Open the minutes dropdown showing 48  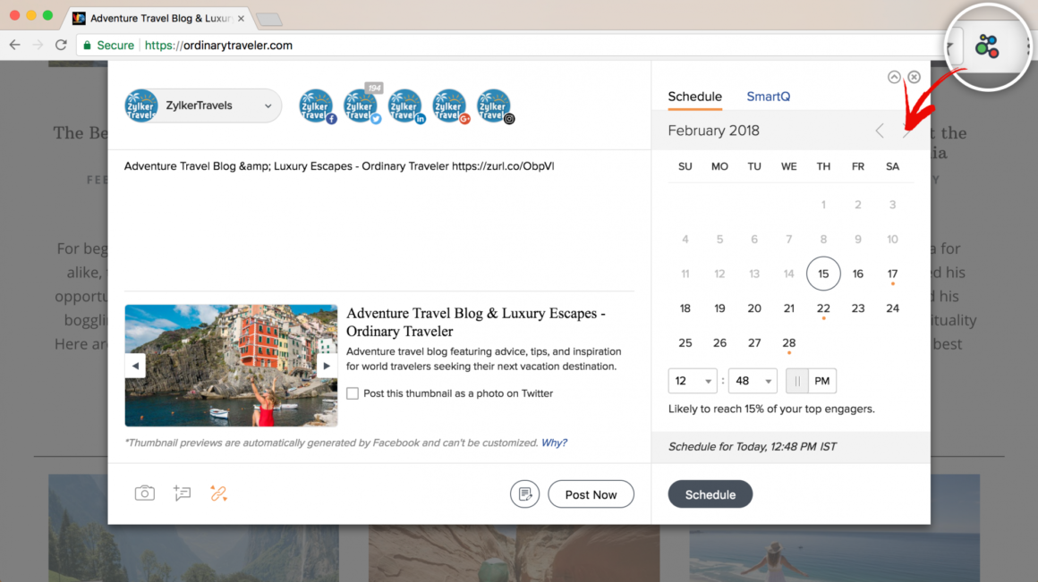click(752, 381)
